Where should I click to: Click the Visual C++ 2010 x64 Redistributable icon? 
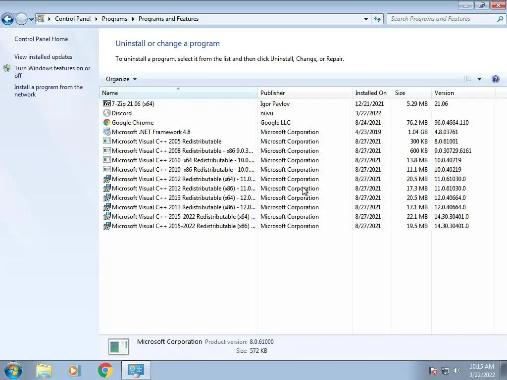click(x=107, y=160)
